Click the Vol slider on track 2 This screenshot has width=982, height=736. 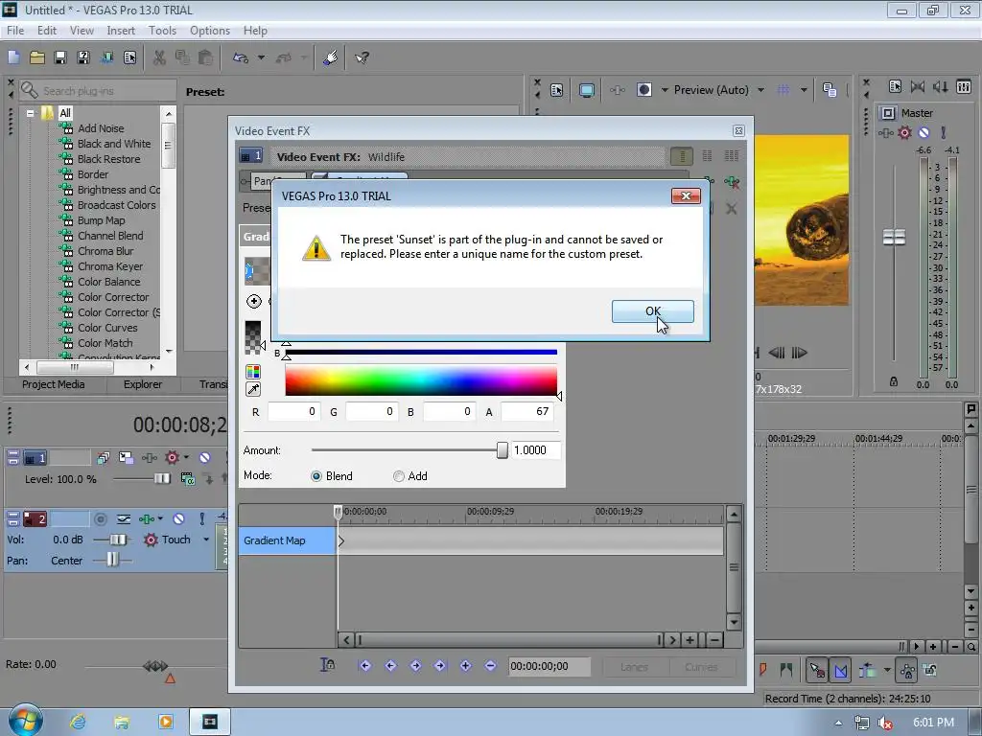[x=117, y=540]
